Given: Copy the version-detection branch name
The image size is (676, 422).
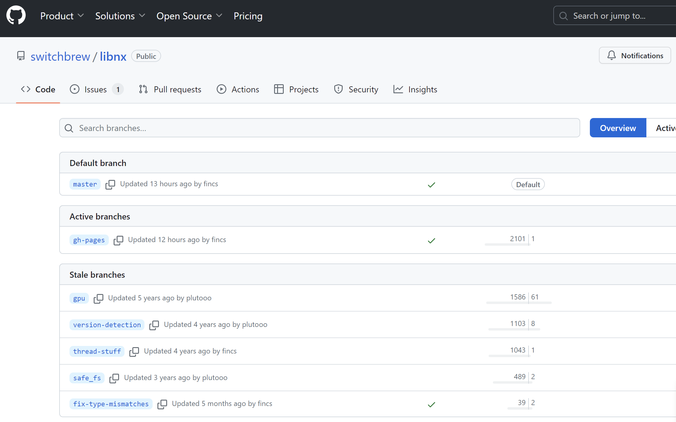Looking at the screenshot, I should (x=154, y=325).
